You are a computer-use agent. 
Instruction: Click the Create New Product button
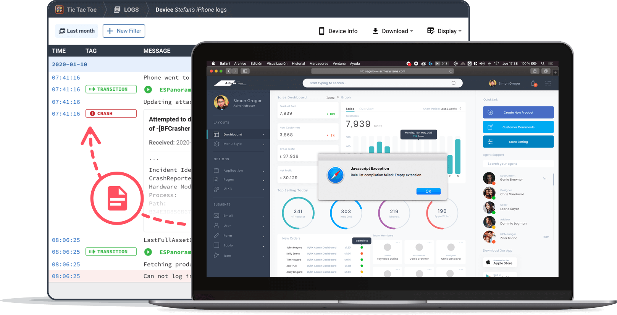518,112
